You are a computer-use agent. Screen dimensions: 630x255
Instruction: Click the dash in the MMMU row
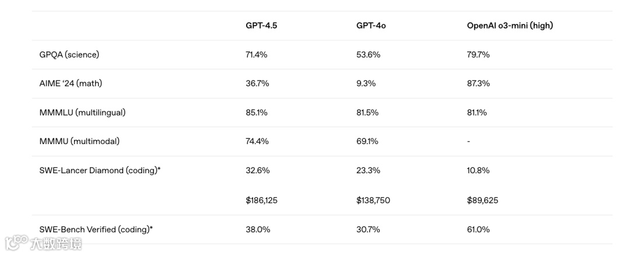[468, 142]
